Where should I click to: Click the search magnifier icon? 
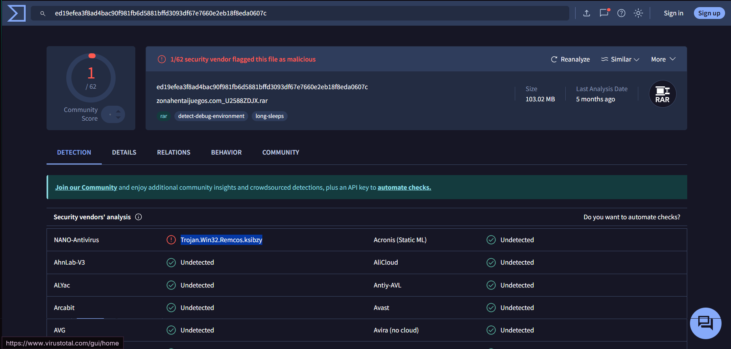click(43, 13)
